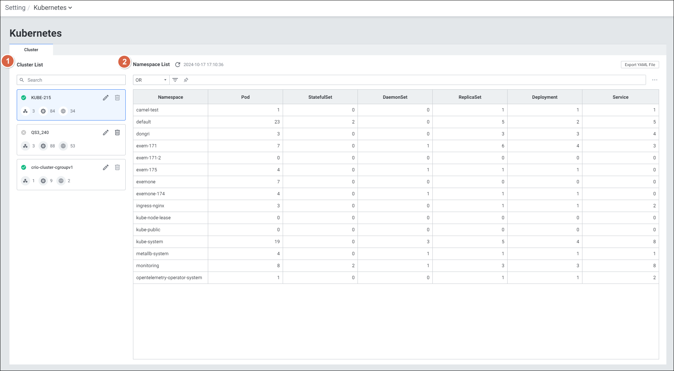Edit the crio-cluster-cgroupv1 cluster

(106, 167)
